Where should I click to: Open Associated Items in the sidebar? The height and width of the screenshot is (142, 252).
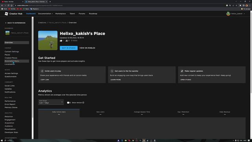tap(17, 61)
